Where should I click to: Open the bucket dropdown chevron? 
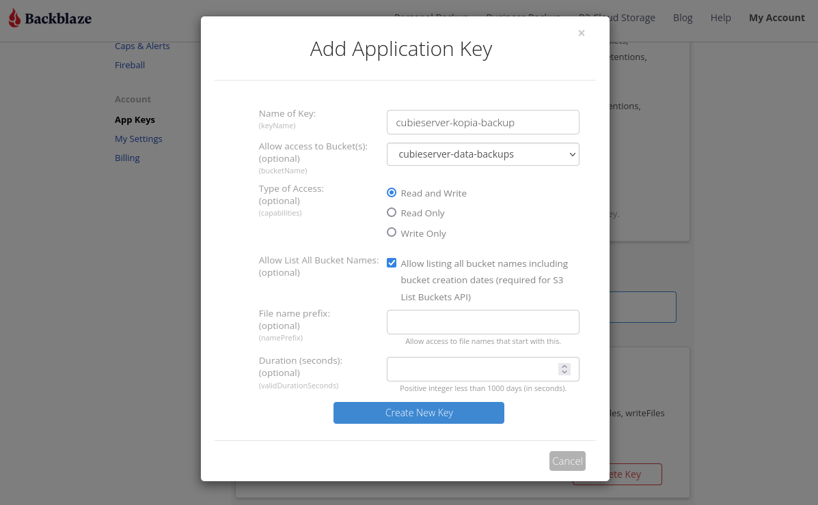(571, 154)
